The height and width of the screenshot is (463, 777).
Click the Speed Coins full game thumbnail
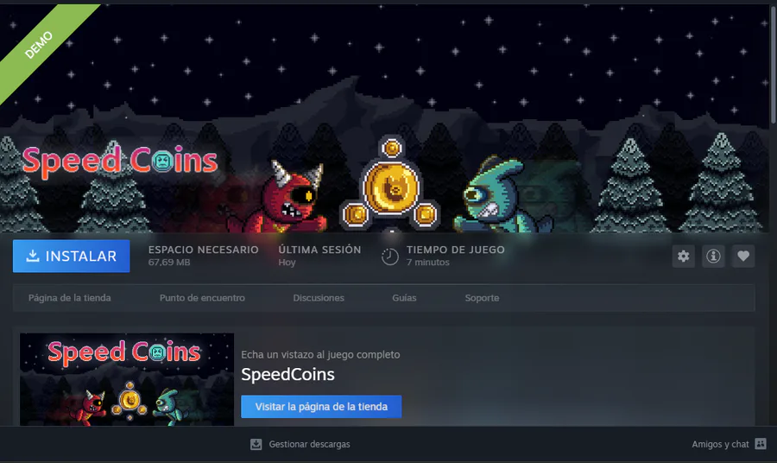pyautogui.click(x=127, y=379)
